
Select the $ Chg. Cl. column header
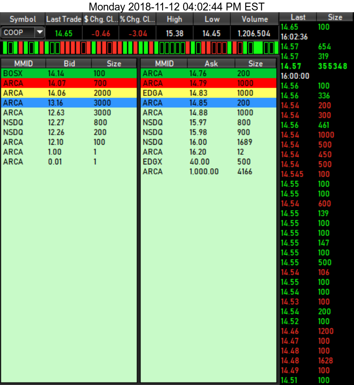pyautogui.click(x=99, y=19)
